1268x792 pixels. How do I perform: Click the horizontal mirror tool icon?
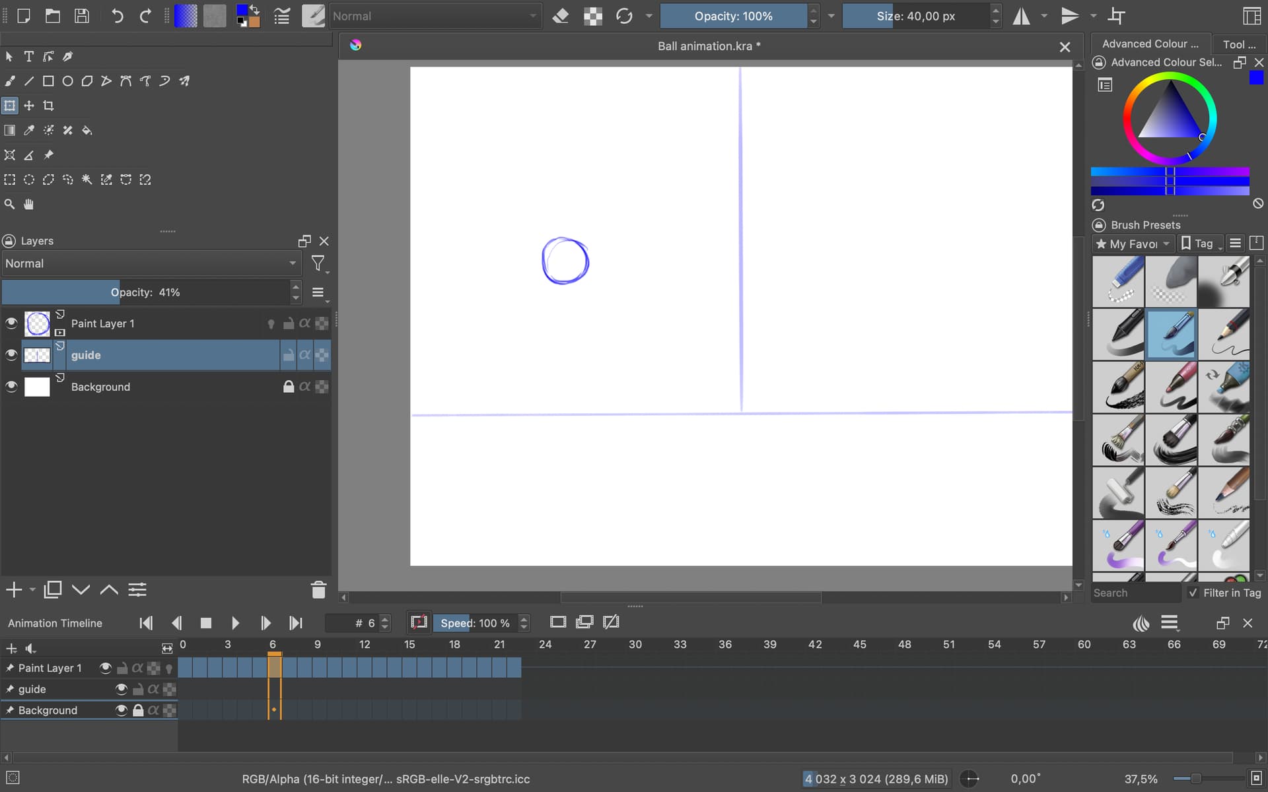[x=1021, y=16]
